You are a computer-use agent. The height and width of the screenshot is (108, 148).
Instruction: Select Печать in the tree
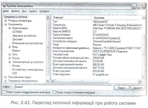tap(16, 66)
